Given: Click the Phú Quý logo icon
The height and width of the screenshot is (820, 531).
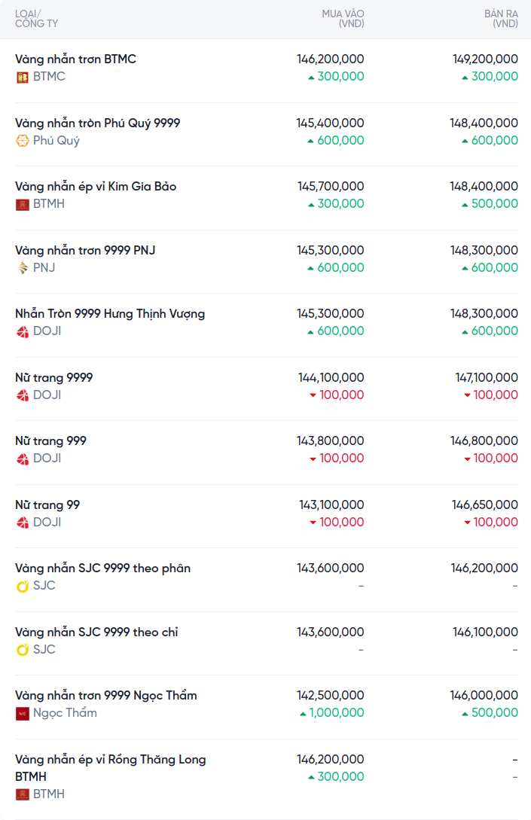Looking at the screenshot, I should (23, 141).
